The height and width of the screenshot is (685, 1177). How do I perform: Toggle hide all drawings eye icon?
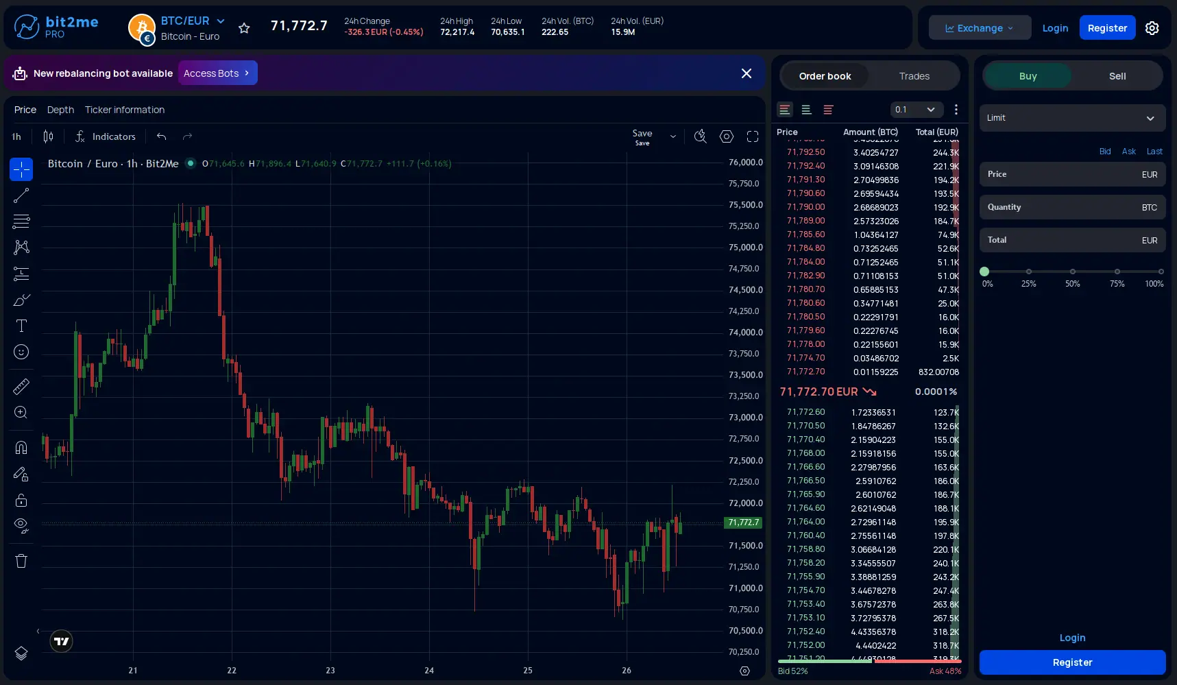tap(21, 526)
